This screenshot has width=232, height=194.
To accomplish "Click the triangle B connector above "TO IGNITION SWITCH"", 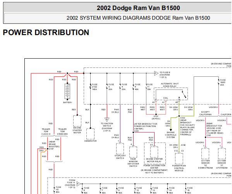I will pyautogui.click(x=107, y=119).
